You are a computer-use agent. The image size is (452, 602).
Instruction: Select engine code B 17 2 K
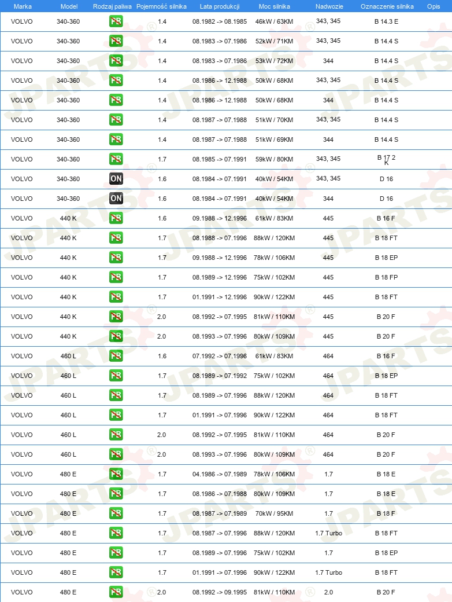387,160
